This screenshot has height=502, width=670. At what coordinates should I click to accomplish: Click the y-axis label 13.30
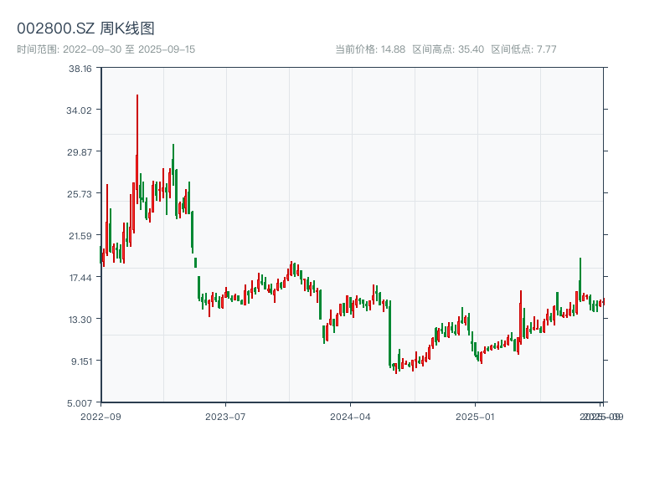pos(80,320)
